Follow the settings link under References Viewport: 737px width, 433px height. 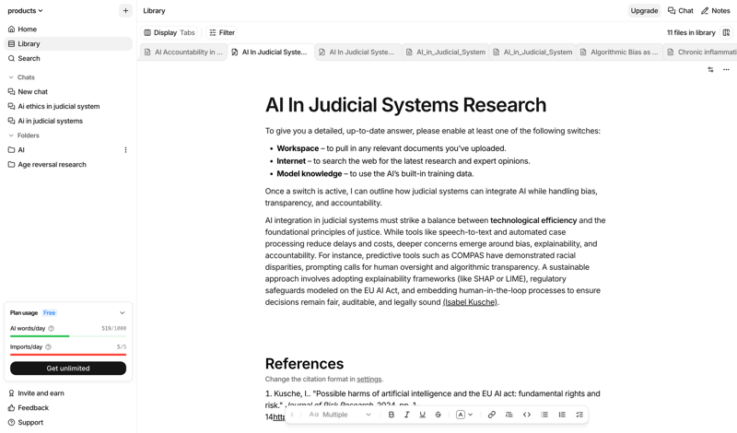click(x=368, y=380)
